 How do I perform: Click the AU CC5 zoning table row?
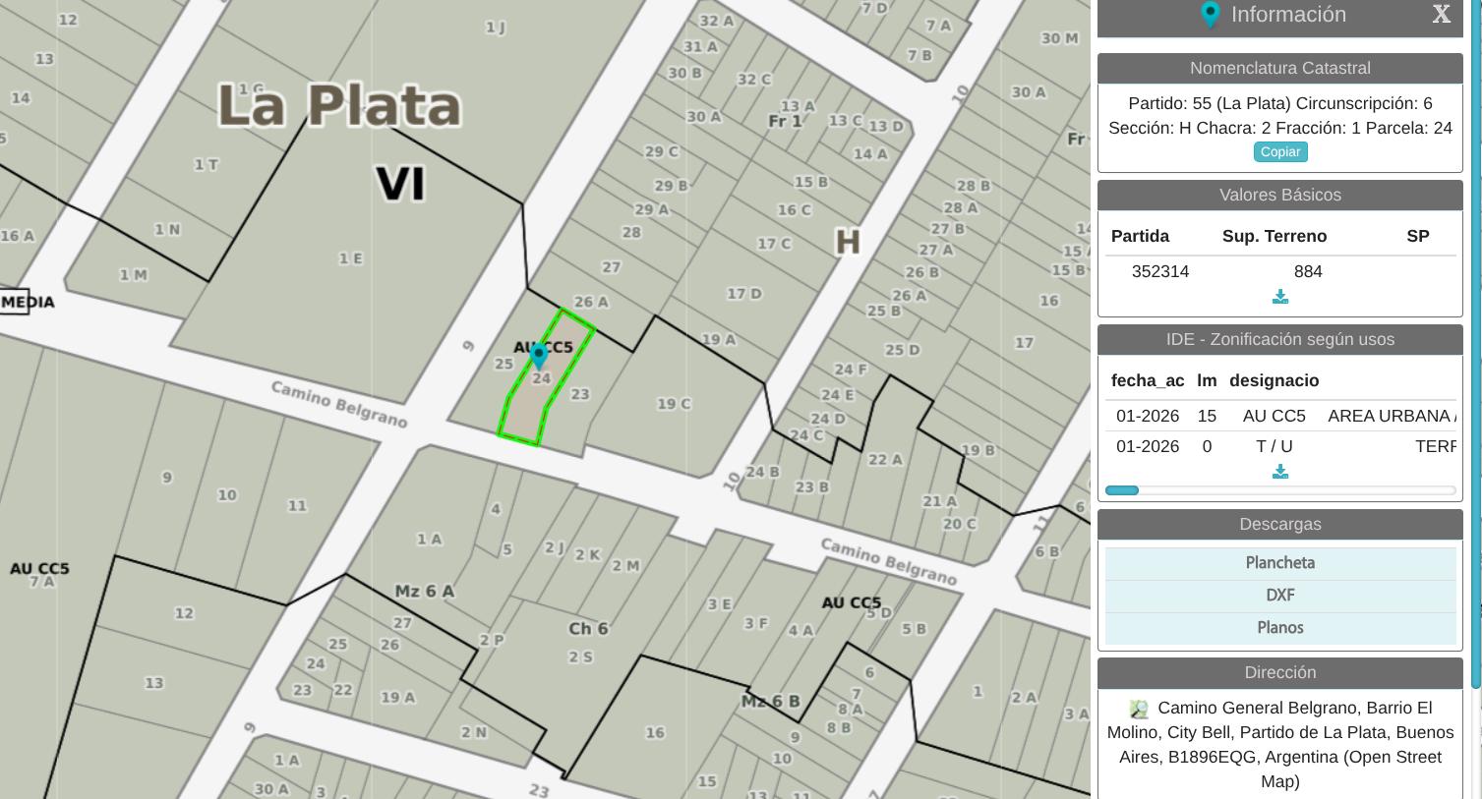pyautogui.click(x=1280, y=416)
